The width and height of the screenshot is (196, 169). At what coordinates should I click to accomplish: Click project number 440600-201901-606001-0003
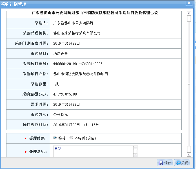click(x=78, y=64)
